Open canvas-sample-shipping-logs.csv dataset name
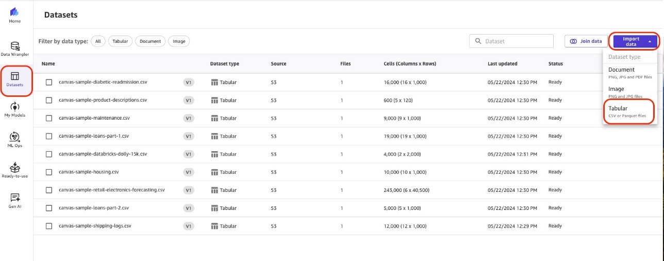 click(x=95, y=226)
